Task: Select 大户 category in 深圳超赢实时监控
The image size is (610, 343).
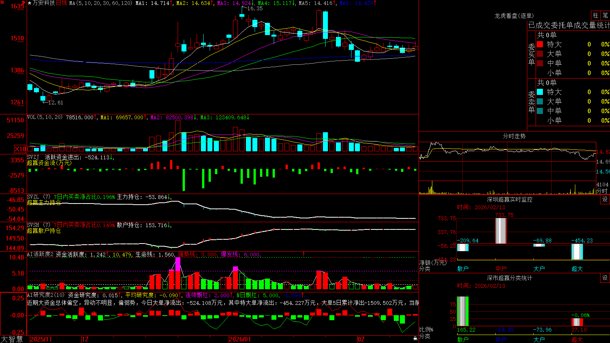Action: pyautogui.click(x=539, y=269)
